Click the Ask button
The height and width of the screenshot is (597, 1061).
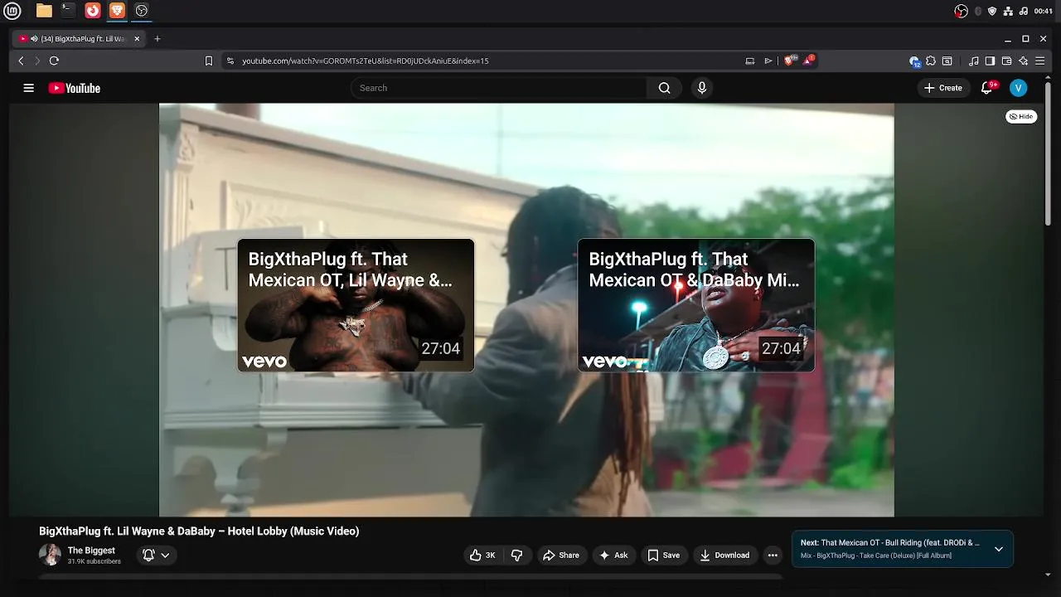(613, 556)
